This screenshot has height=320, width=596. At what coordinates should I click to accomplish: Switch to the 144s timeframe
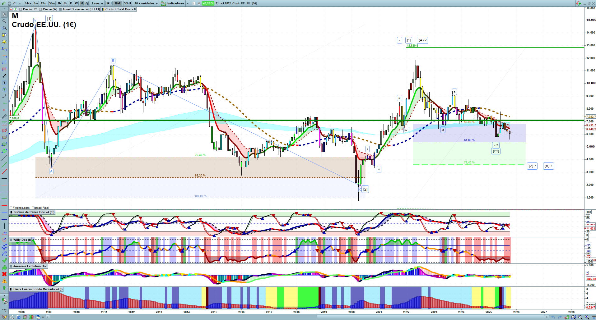[x=28, y=3]
